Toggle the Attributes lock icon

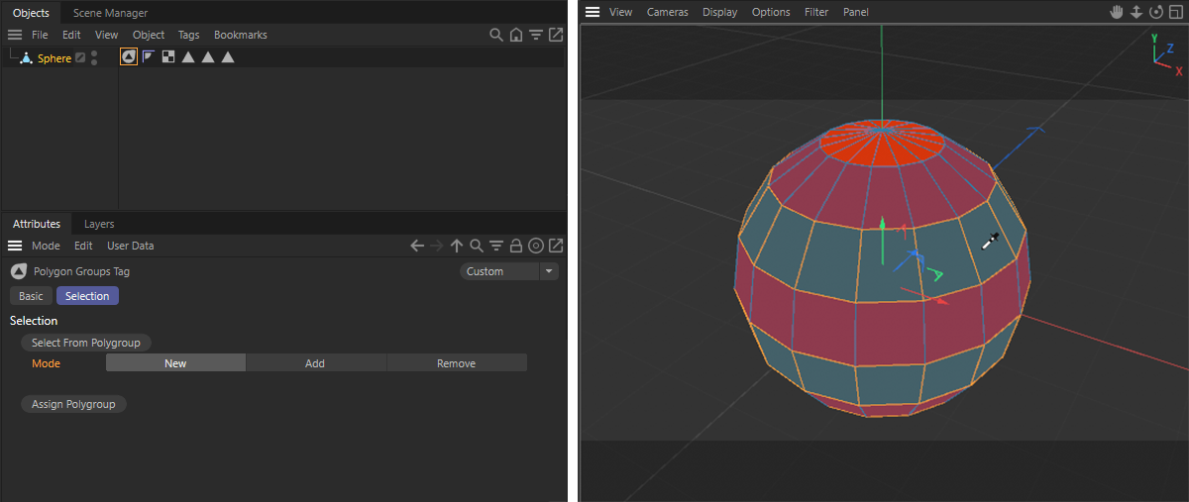click(x=516, y=246)
